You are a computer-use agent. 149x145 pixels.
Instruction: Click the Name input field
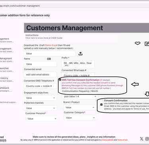41,64
